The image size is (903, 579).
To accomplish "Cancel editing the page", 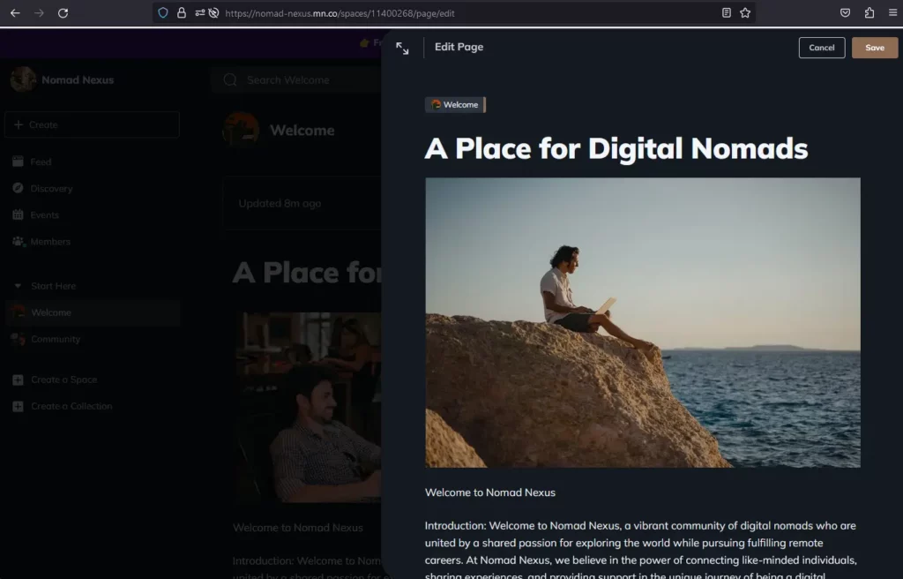I will point(822,48).
